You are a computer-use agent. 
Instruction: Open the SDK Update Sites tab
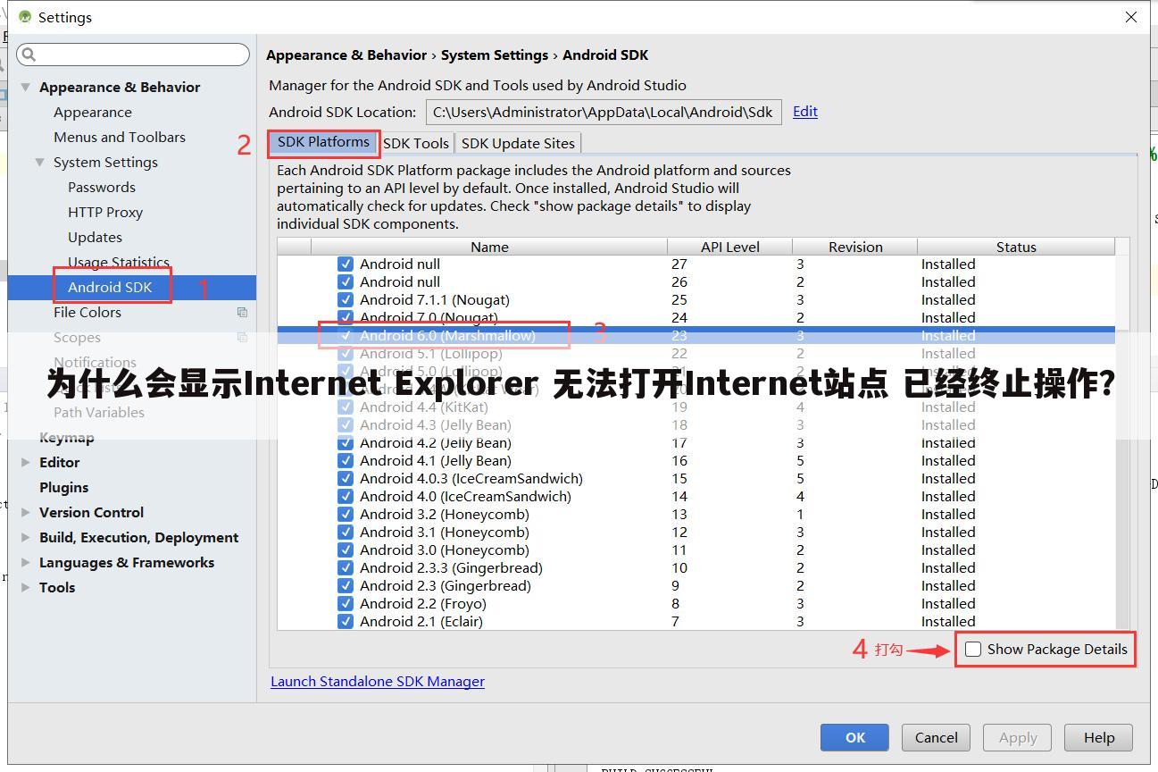click(518, 143)
